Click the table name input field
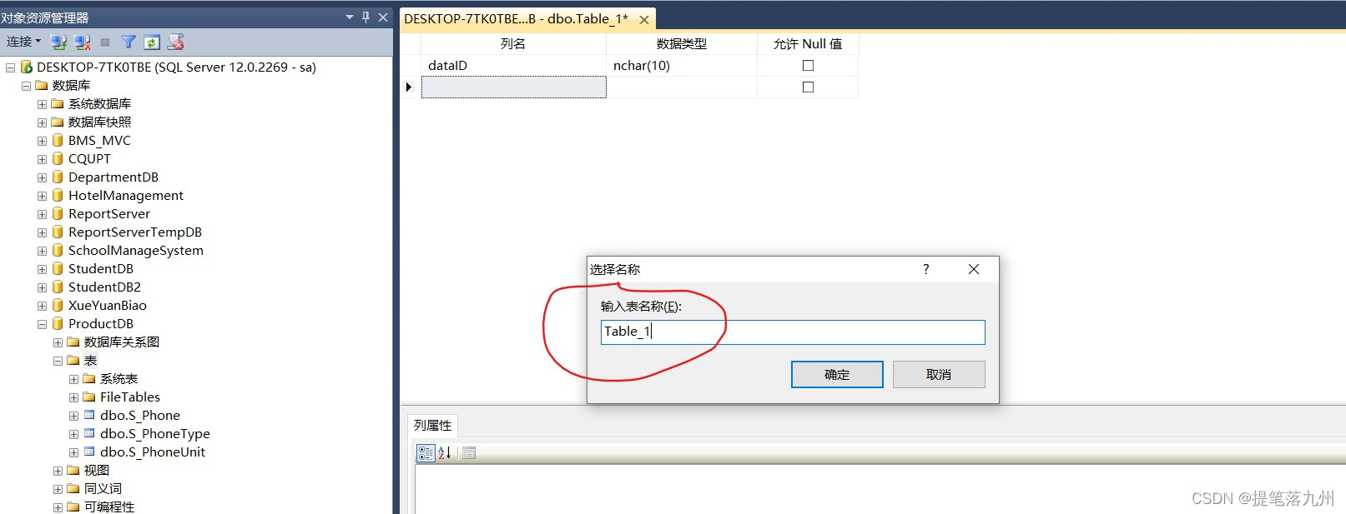The height and width of the screenshot is (514, 1346). tap(793, 332)
